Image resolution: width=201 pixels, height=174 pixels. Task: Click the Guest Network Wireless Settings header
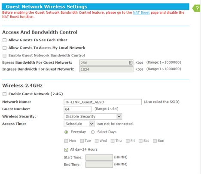pyautogui.click(x=95, y=6)
